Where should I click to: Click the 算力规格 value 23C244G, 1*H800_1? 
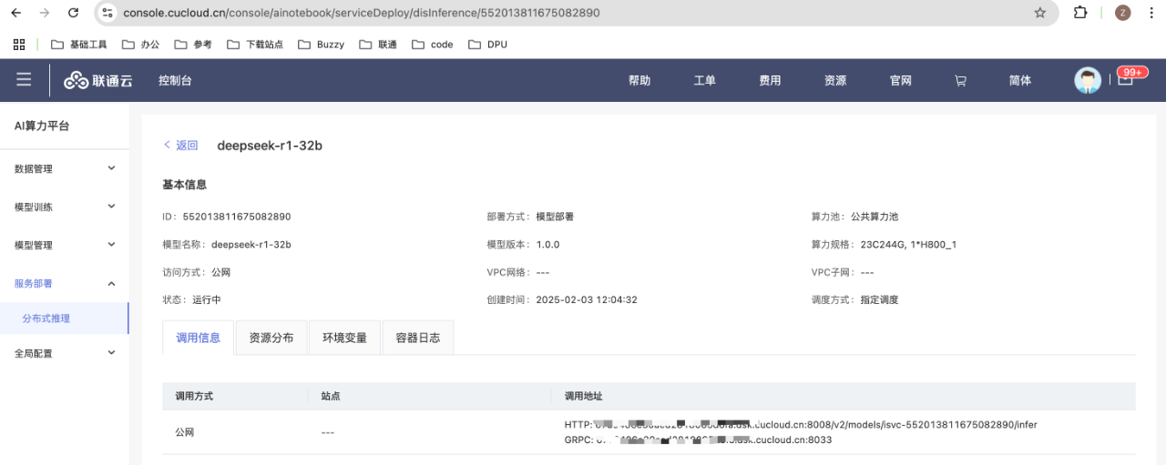[908, 245]
